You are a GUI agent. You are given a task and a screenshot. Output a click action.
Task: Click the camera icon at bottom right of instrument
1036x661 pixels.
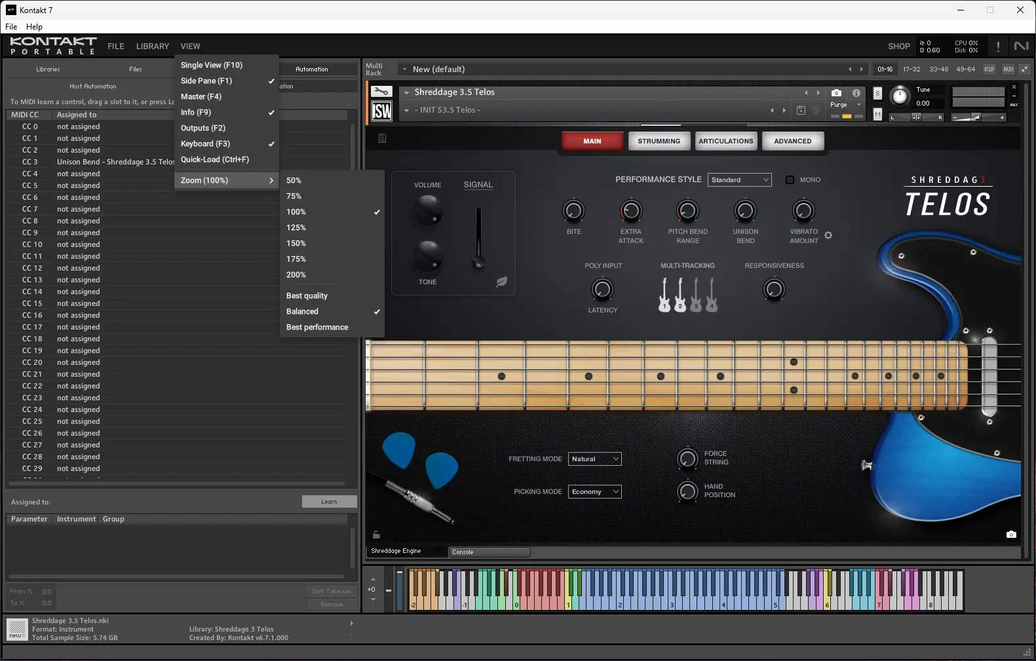click(x=1011, y=535)
